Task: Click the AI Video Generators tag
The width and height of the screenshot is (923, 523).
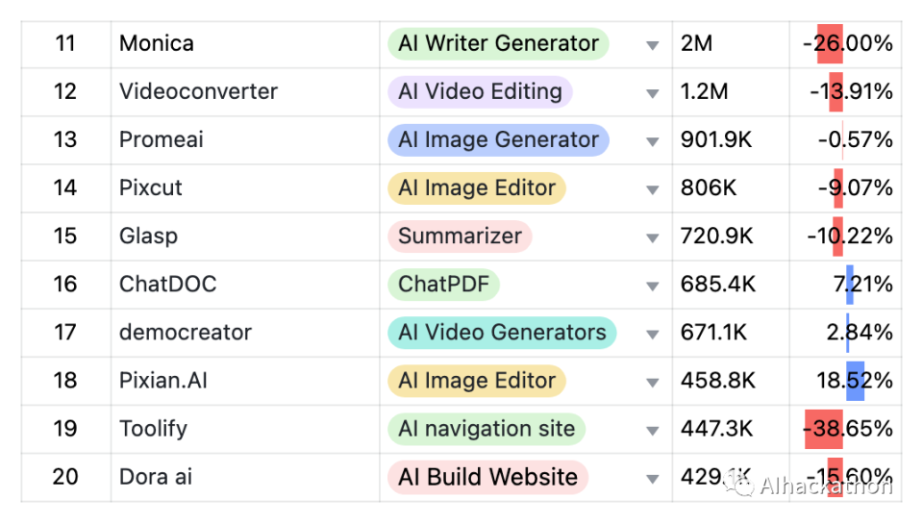Action: 502,333
